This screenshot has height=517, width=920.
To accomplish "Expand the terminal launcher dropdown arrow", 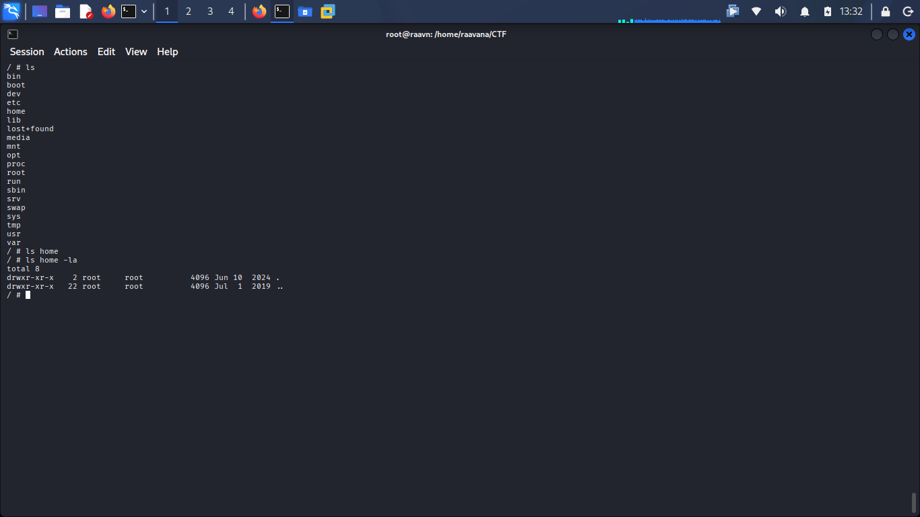I will point(144,11).
